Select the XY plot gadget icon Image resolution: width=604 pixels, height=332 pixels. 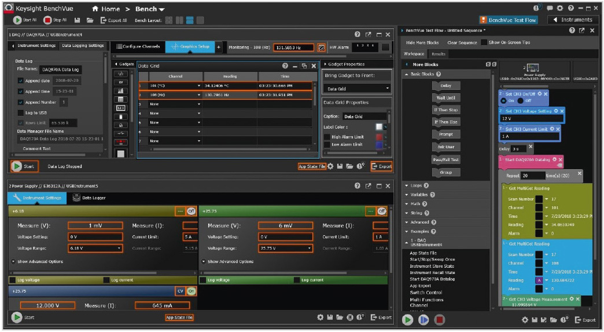[x=120, y=82]
